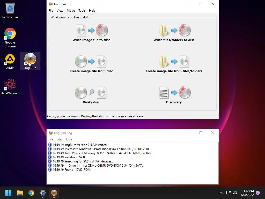Minimize the ImgBurn main window

click(189, 4)
